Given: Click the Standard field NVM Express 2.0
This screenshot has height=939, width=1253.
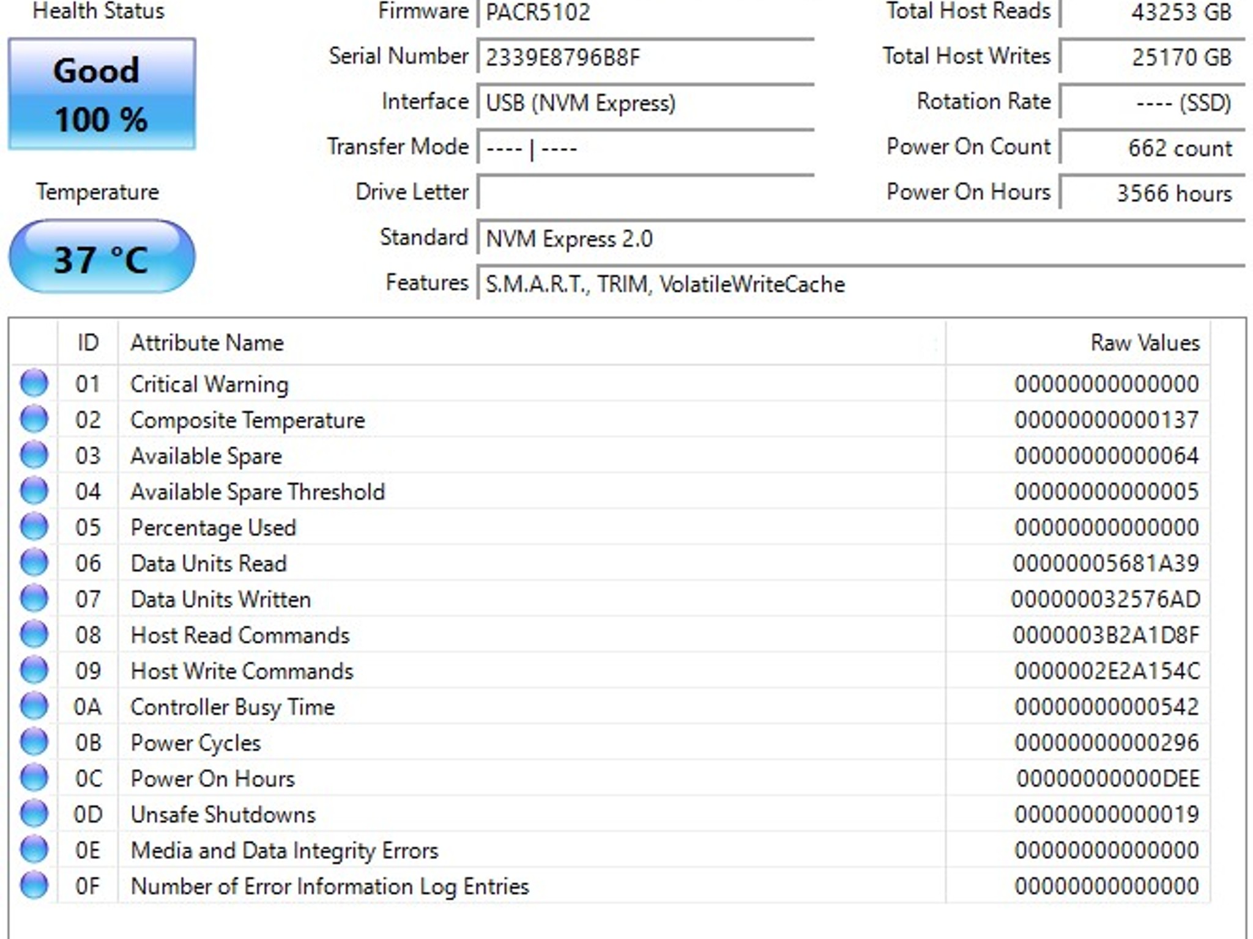Looking at the screenshot, I should [861, 238].
